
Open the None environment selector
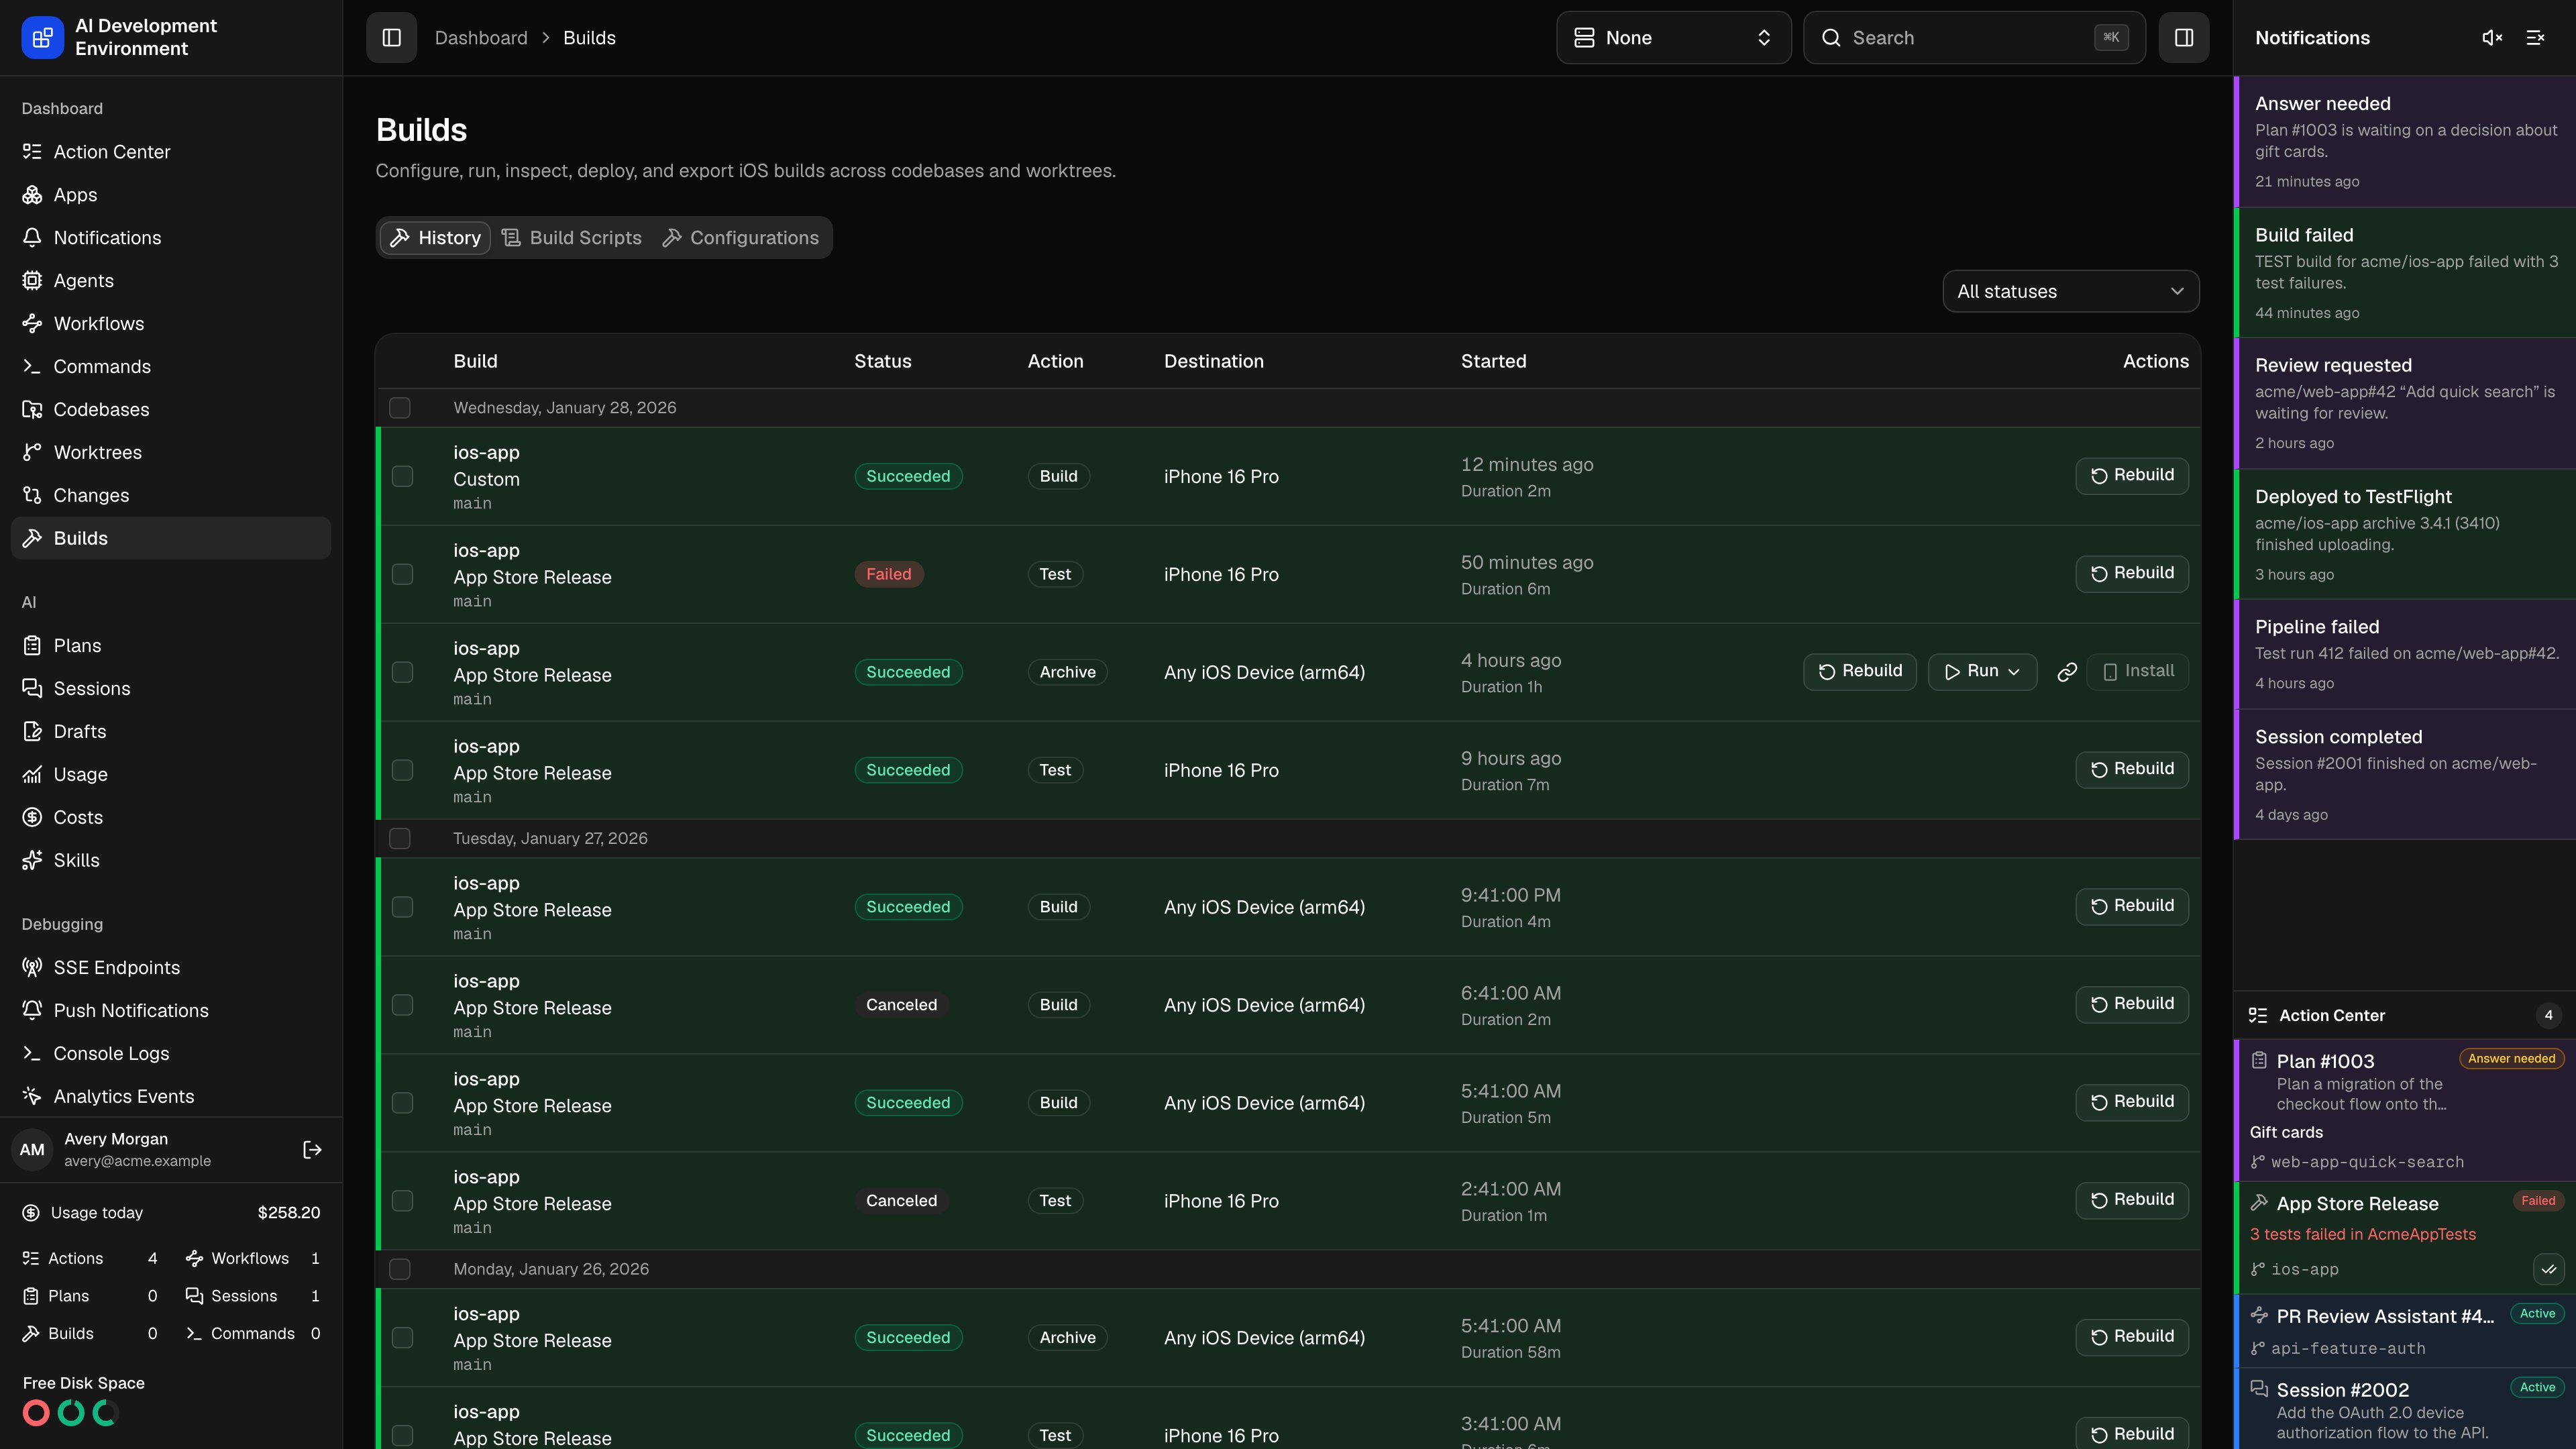point(1673,38)
